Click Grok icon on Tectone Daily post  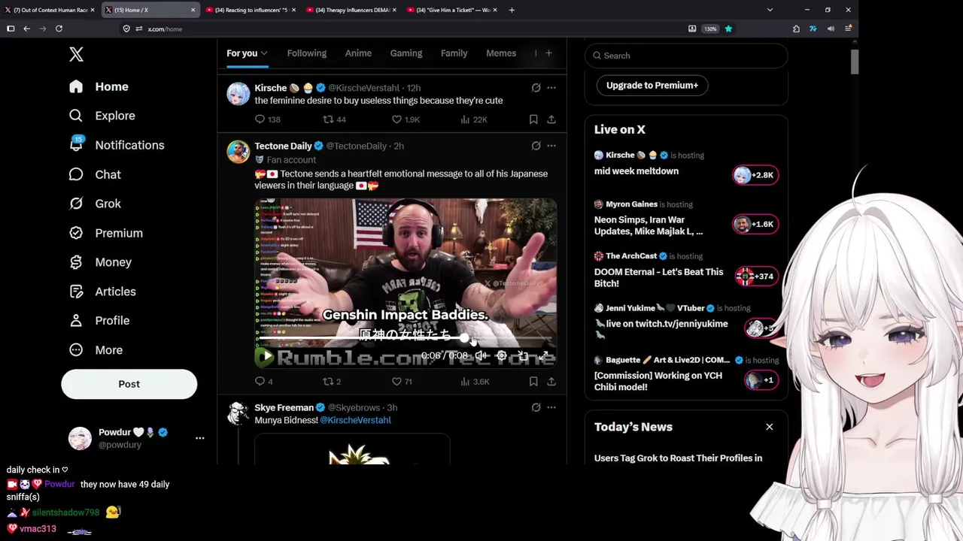pyautogui.click(x=536, y=146)
